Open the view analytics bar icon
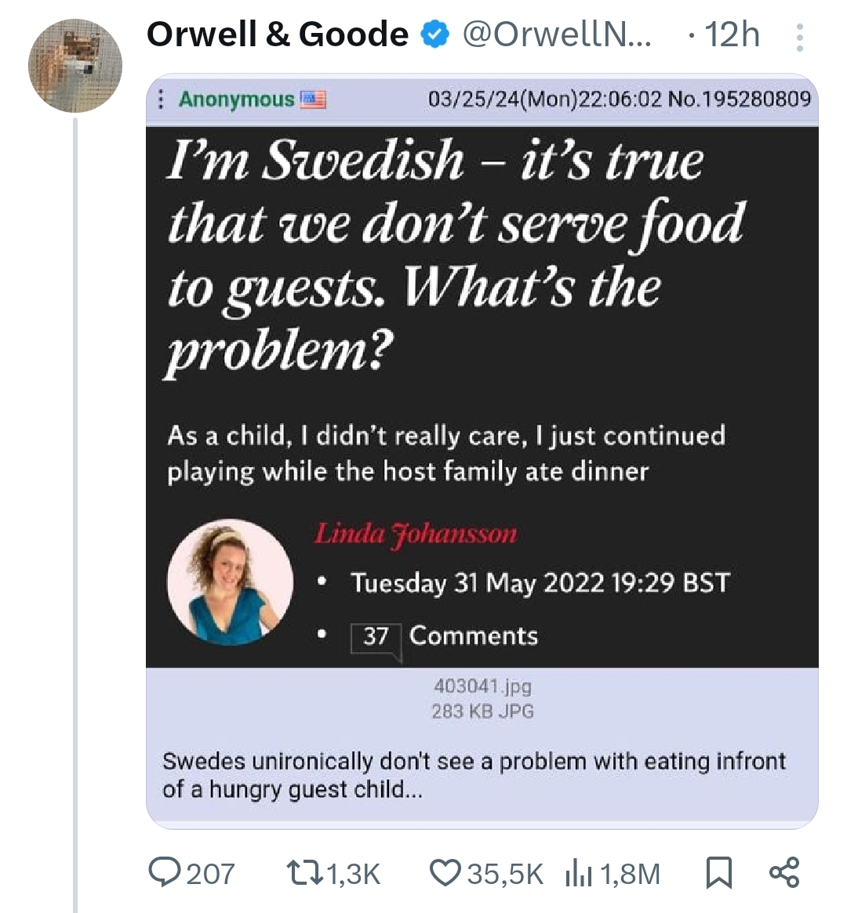Viewport: 847px width, 913px height. pyautogui.click(x=578, y=873)
